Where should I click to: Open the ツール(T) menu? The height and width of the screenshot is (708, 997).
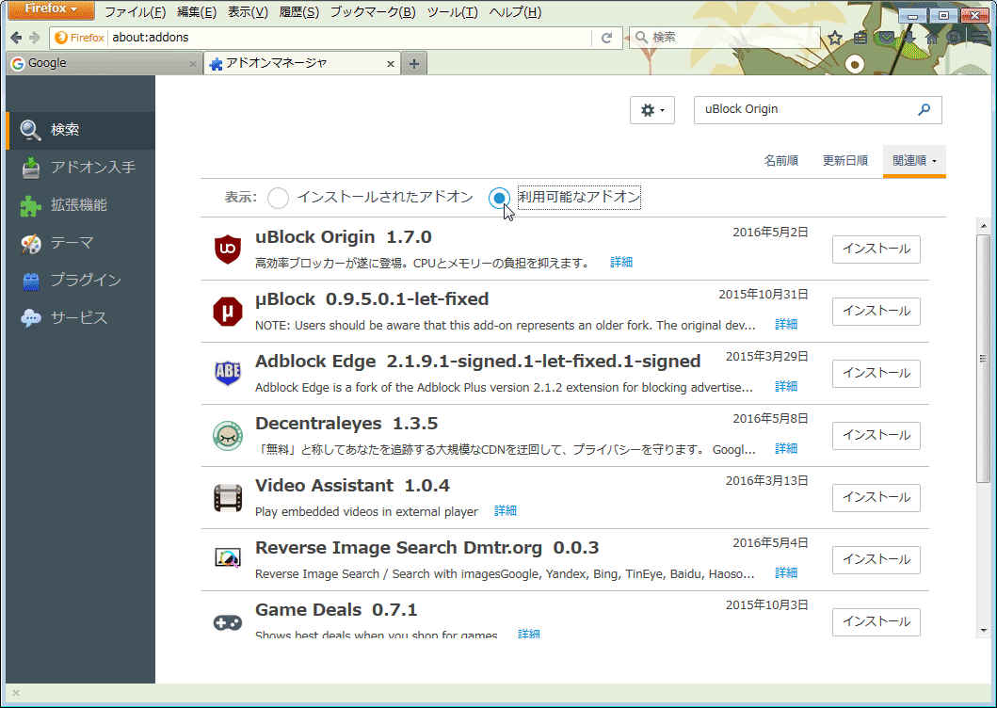click(x=452, y=12)
